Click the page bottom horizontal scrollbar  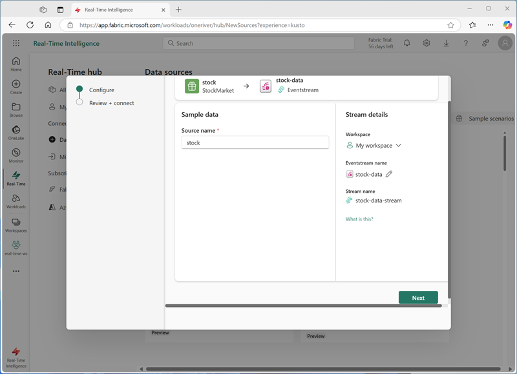click(x=323, y=369)
